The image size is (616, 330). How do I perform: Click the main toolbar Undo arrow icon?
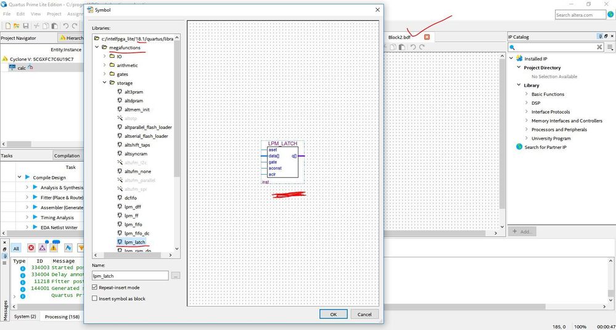pyautogui.click(x=65, y=26)
